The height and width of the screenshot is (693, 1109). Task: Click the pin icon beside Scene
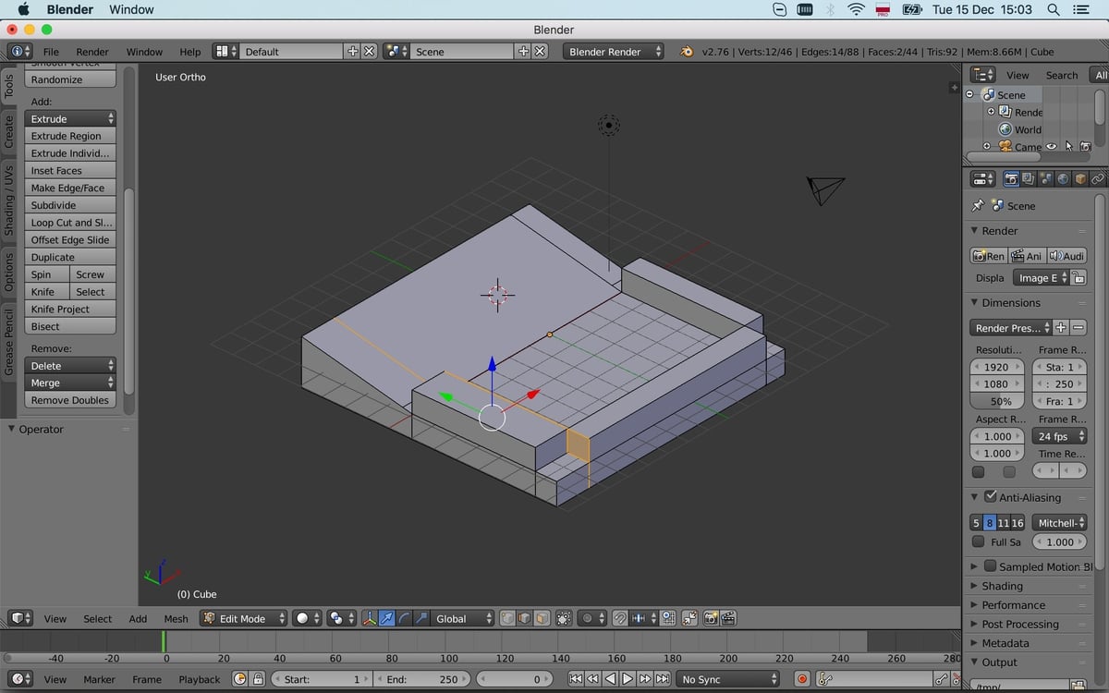tap(978, 205)
